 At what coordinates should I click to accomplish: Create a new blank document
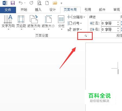pyautogui.click(x=47, y=3)
